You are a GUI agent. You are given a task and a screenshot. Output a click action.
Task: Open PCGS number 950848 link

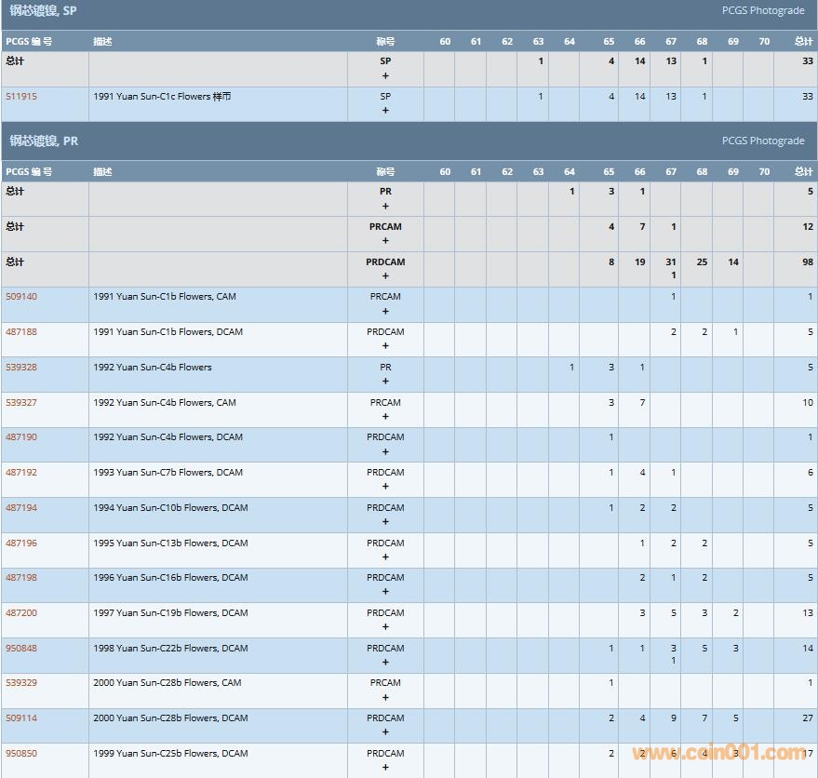pyautogui.click(x=21, y=649)
